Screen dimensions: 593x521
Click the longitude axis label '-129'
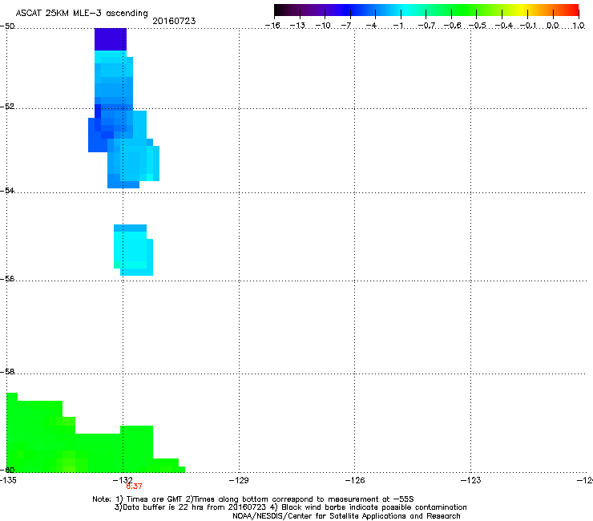coord(239,480)
